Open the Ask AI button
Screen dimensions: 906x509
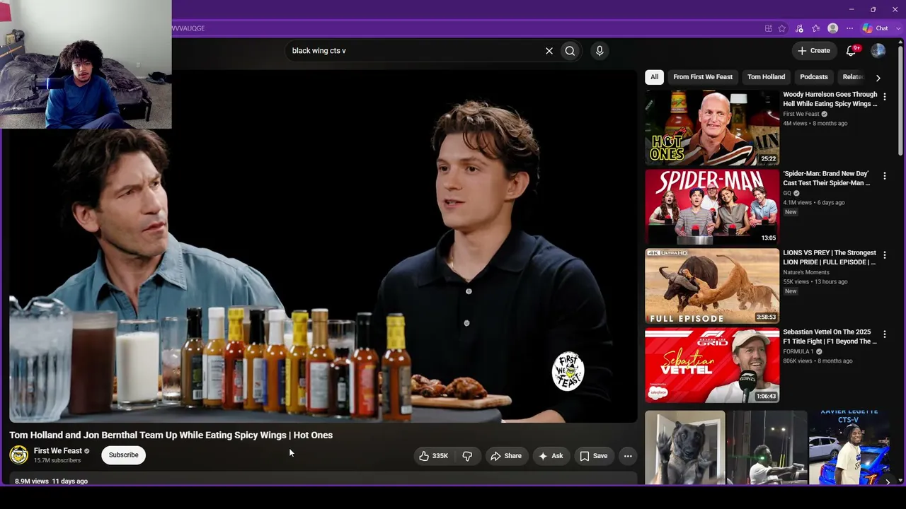(551, 456)
